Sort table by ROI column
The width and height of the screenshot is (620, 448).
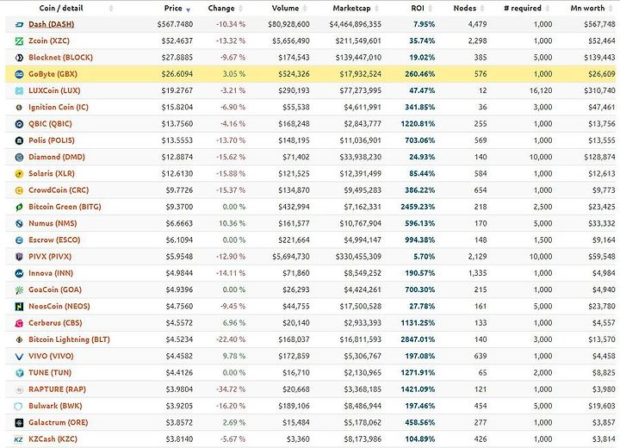pos(418,8)
